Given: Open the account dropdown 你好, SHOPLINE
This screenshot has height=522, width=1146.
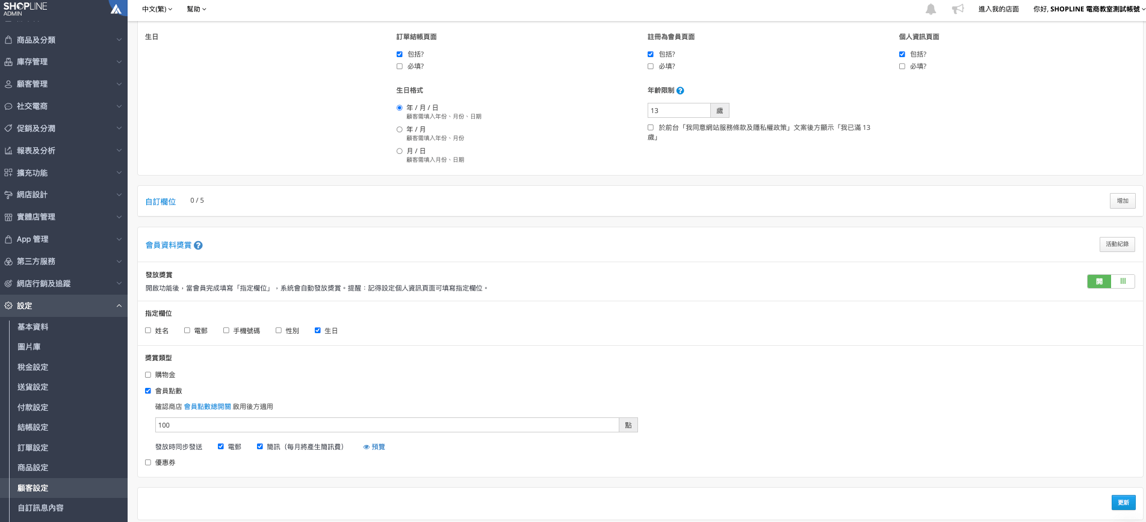Looking at the screenshot, I should click(1089, 9).
